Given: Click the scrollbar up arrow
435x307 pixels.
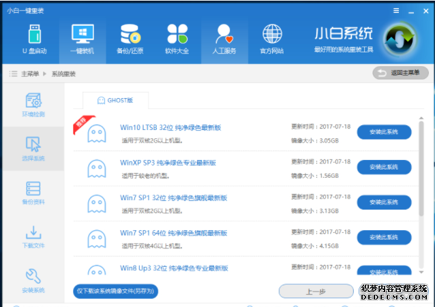Looking at the screenshot, I should click(x=421, y=118).
